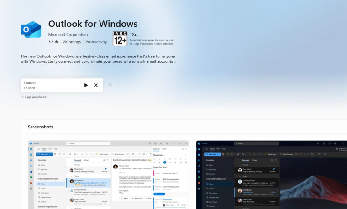This screenshot has width=347, height=209.
Task: Click the Paused download status box
Action: (x=62, y=85)
